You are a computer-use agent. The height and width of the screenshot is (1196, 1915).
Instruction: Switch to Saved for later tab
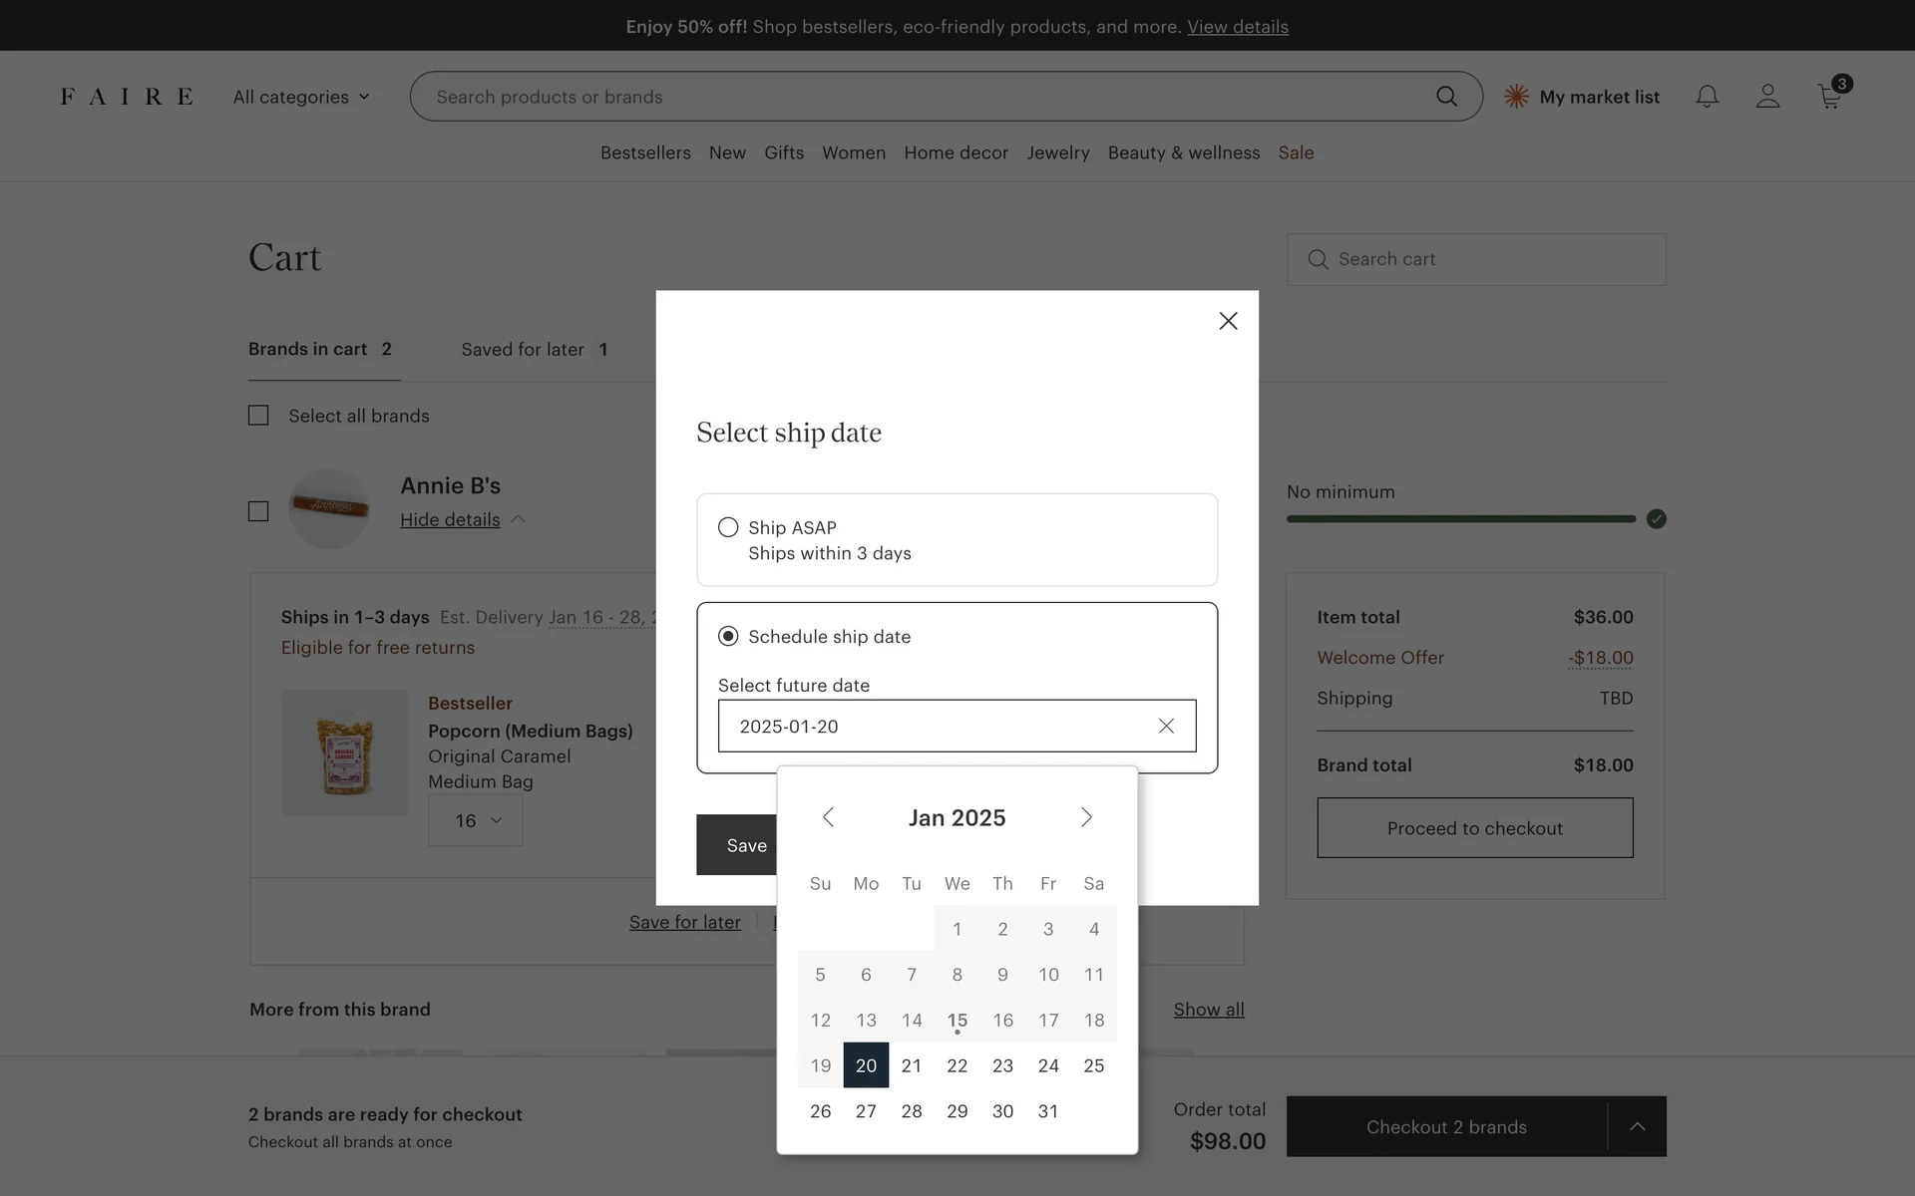pyautogui.click(x=534, y=350)
